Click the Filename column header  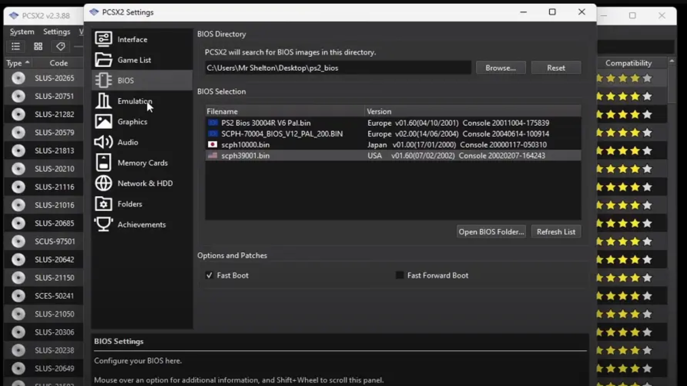tap(285, 112)
